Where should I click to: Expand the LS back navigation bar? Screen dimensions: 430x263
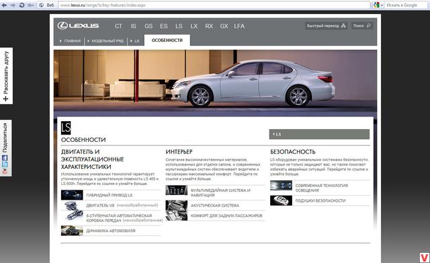[319, 135]
